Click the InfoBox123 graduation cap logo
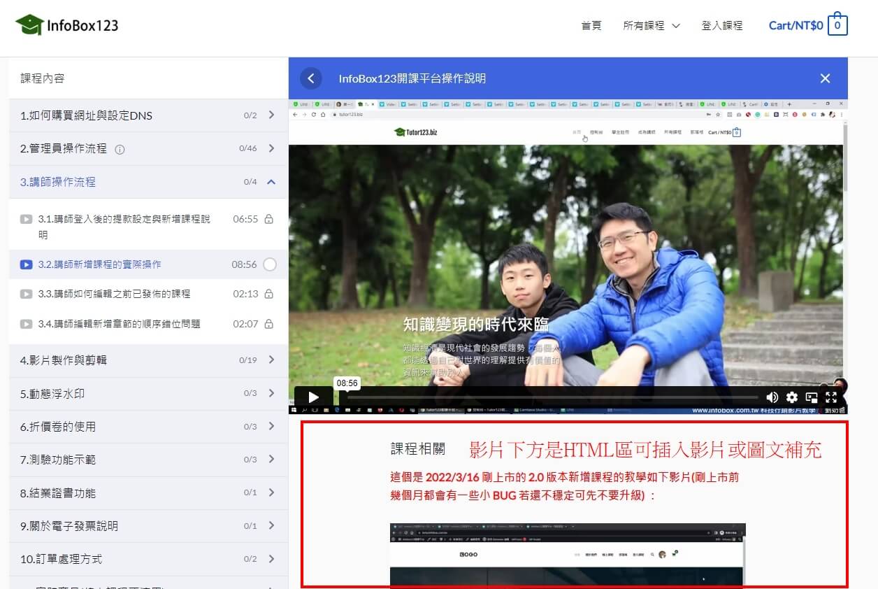Image resolution: width=878 pixels, height=589 pixels. coord(29,25)
